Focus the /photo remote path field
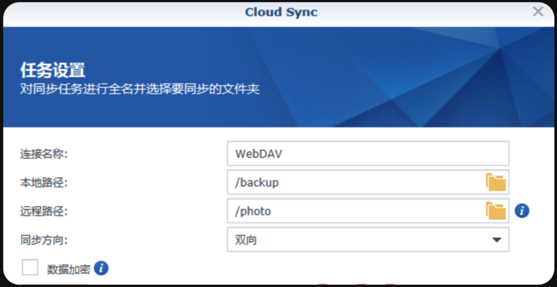This screenshot has width=557, height=287. 356,211
